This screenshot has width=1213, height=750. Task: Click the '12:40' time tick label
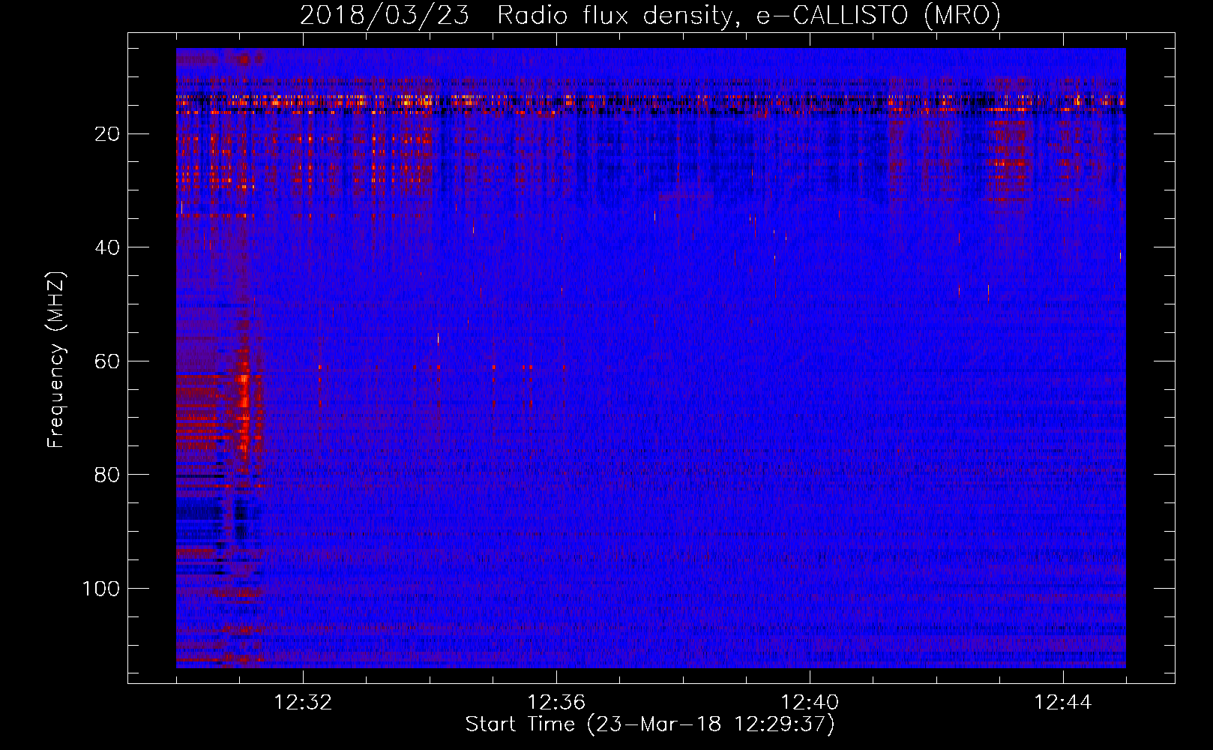tap(810, 703)
